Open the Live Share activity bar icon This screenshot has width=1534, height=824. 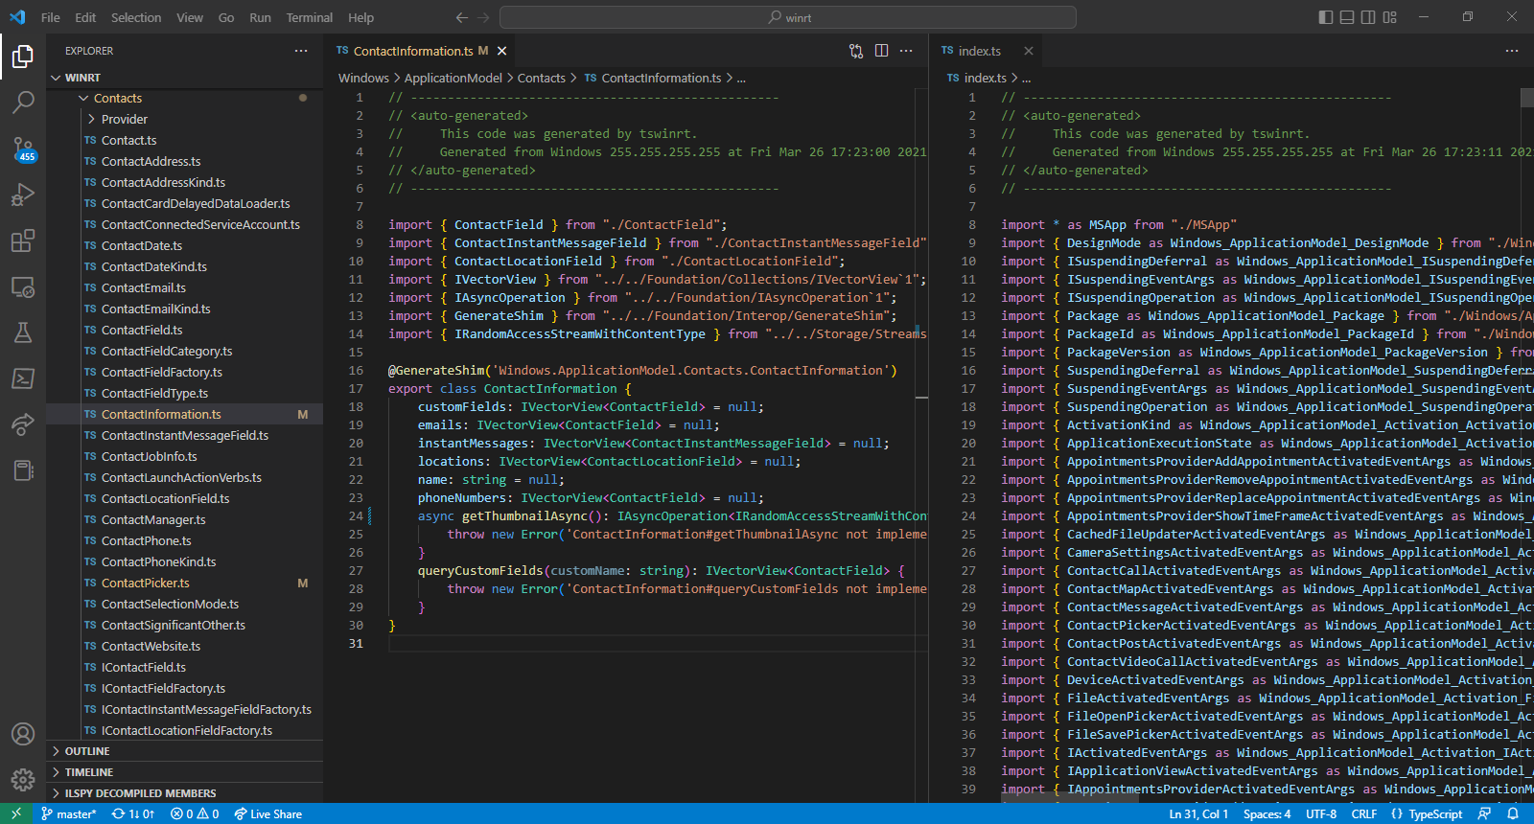[23, 424]
